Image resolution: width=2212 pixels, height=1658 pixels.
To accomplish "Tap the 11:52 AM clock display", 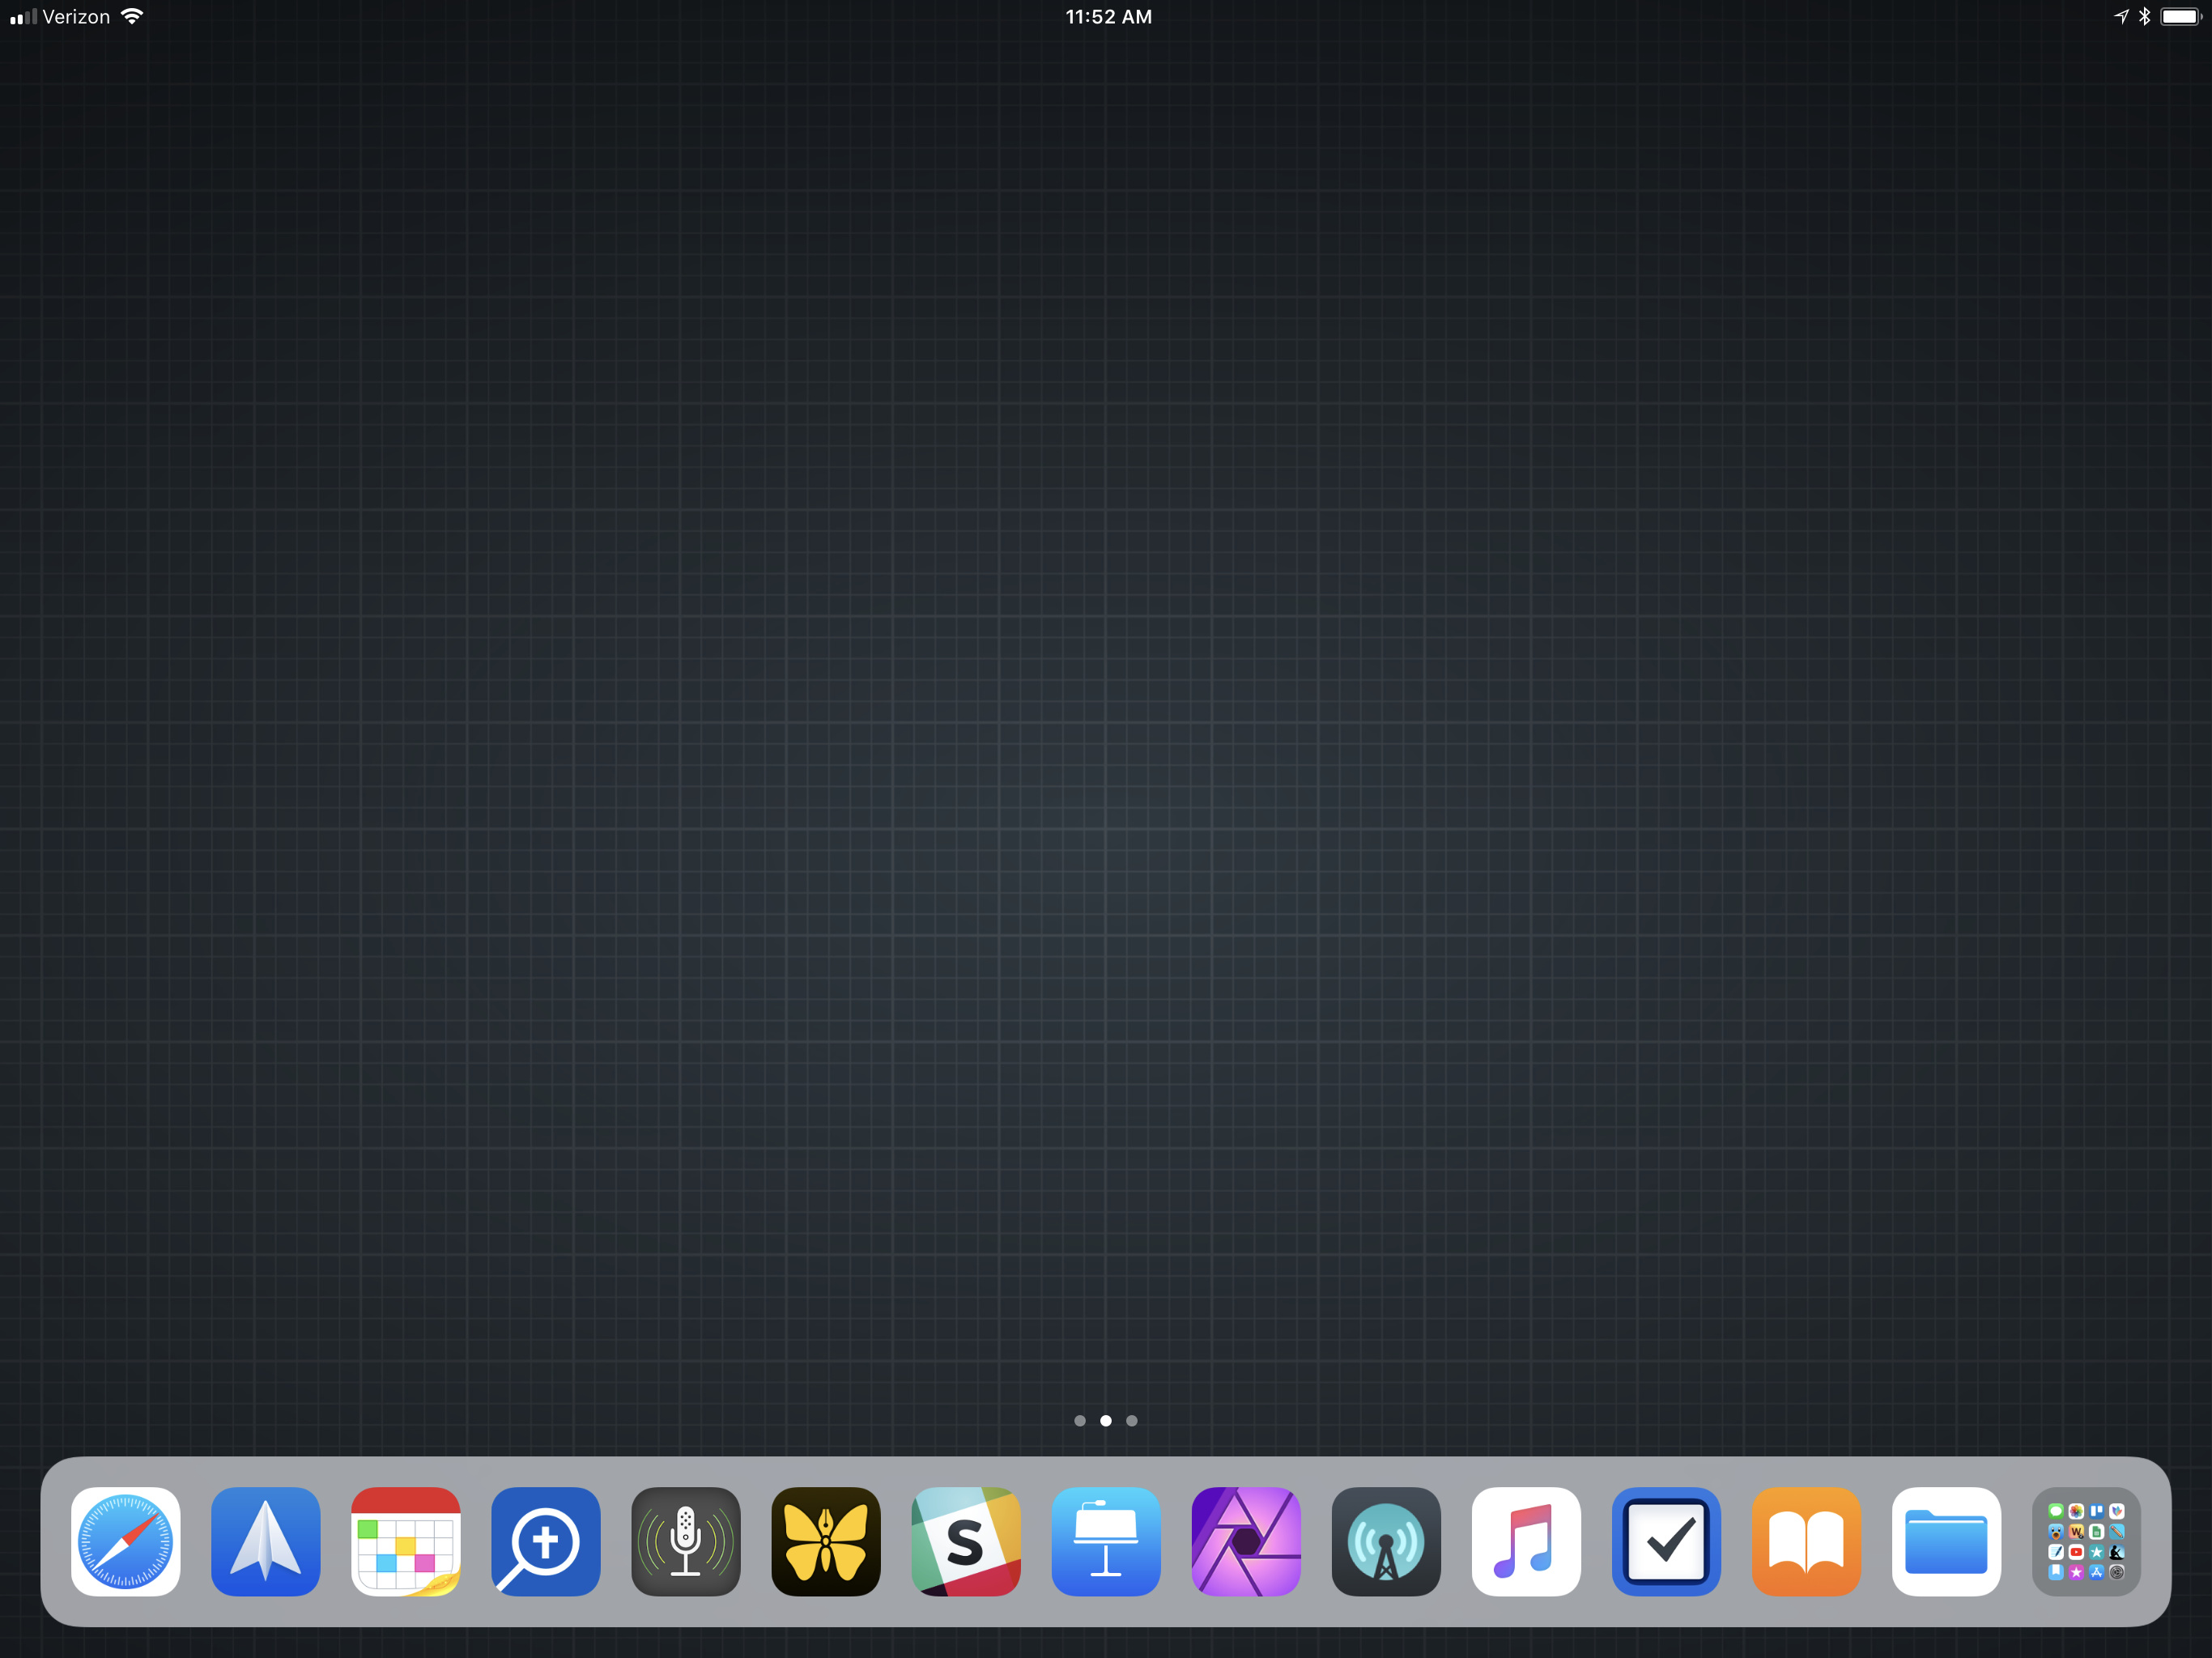I will (x=1108, y=16).
